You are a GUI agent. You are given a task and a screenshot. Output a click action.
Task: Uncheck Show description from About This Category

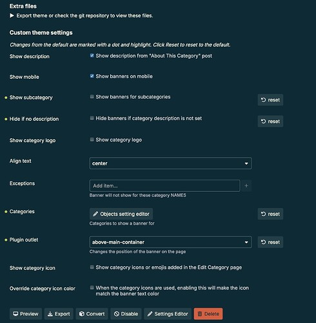[x=92, y=56]
